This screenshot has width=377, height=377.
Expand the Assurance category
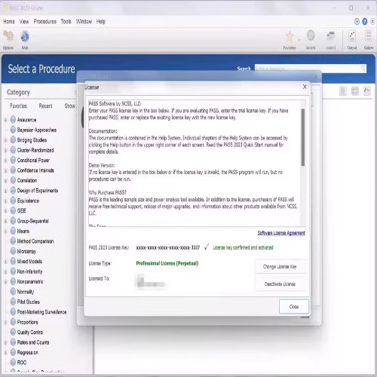[x=5, y=120]
